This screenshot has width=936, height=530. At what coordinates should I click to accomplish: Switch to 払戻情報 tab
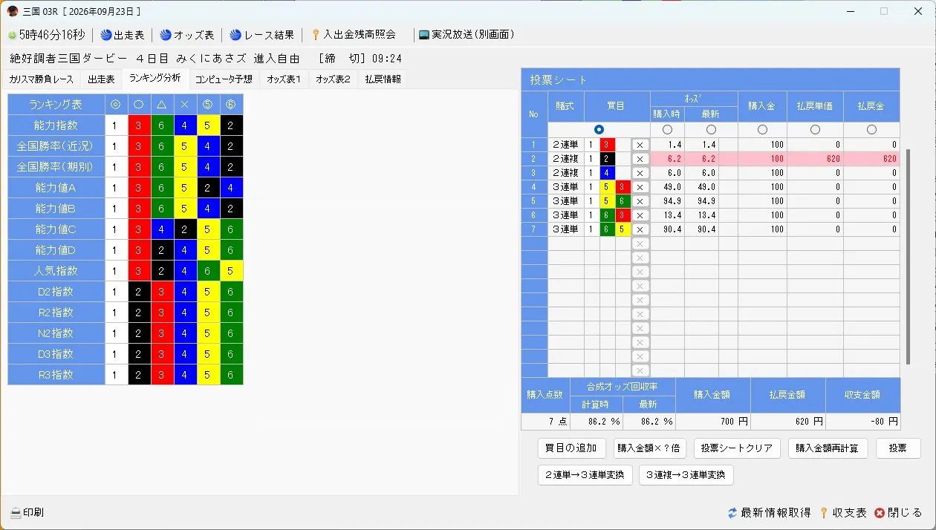(x=383, y=79)
